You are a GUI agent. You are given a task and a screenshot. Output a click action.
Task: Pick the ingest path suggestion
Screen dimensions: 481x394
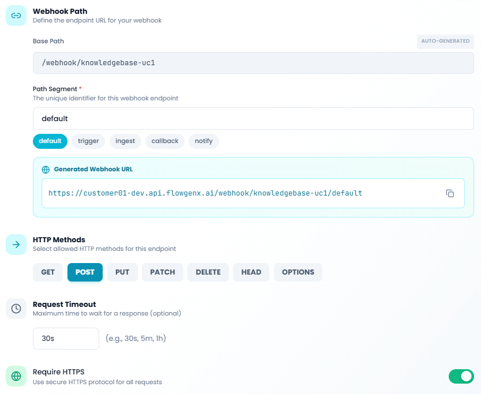125,141
